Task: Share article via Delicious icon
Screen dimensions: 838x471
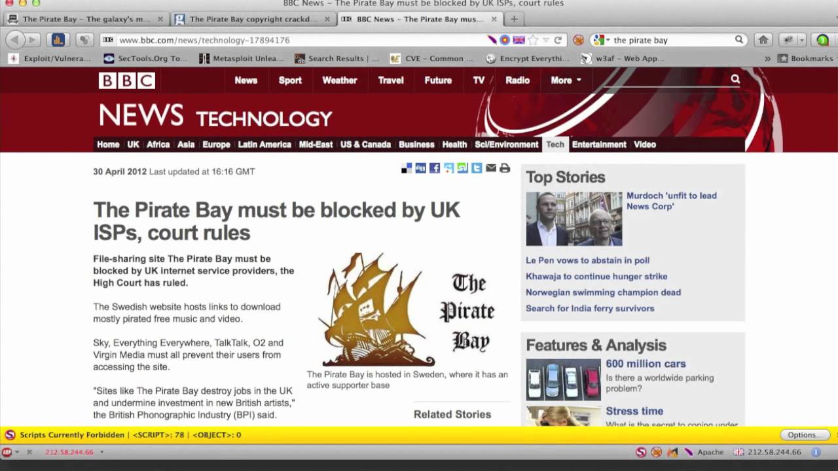Action: pyautogui.click(x=407, y=168)
